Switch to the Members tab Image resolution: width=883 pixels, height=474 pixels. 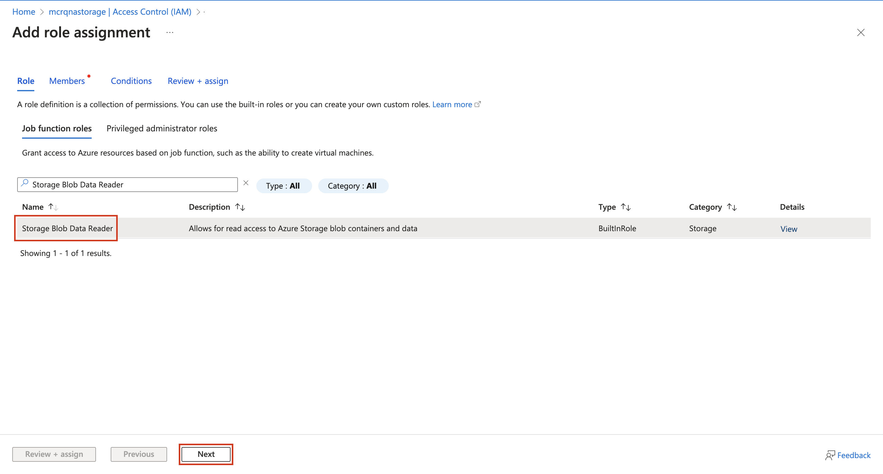coord(67,81)
